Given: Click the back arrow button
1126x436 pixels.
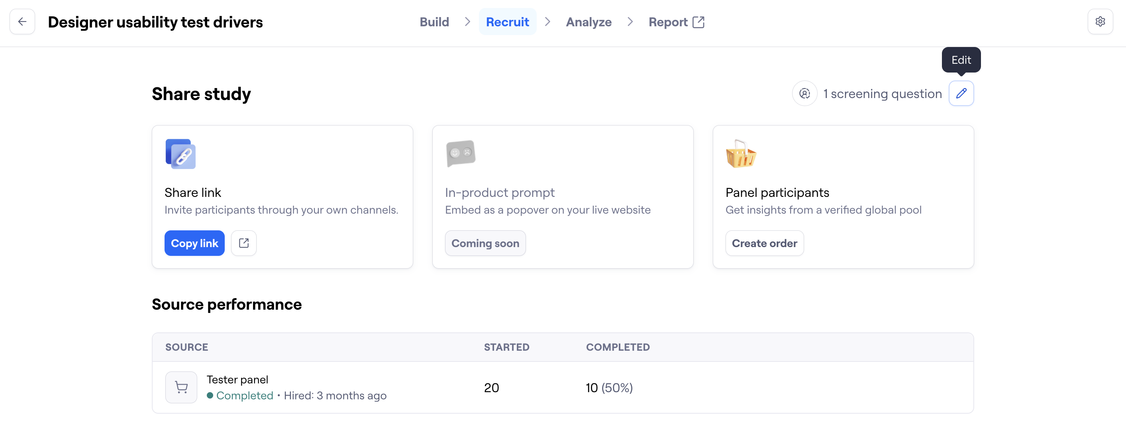Looking at the screenshot, I should [x=22, y=22].
